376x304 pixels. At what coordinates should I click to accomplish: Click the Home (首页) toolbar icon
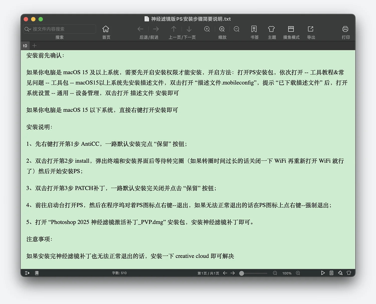(106, 29)
